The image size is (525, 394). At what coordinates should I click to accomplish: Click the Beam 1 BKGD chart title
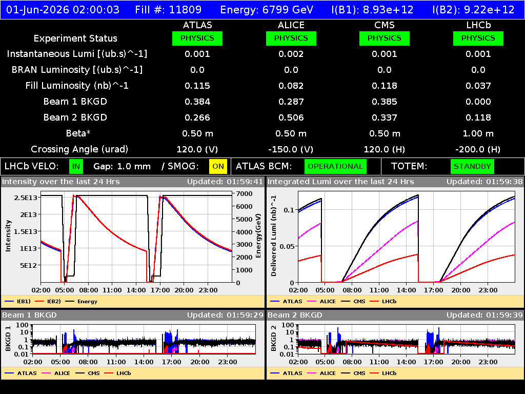point(29,316)
